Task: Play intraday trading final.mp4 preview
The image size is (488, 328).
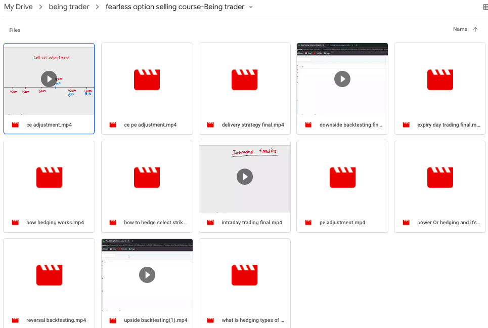Action: coord(245,177)
